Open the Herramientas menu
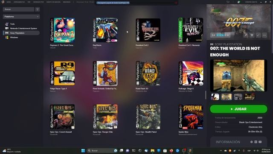 19,2
